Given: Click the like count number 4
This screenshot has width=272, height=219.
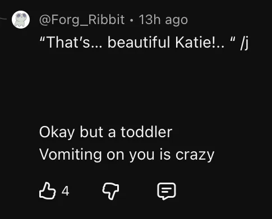Looking at the screenshot, I should [66, 191].
